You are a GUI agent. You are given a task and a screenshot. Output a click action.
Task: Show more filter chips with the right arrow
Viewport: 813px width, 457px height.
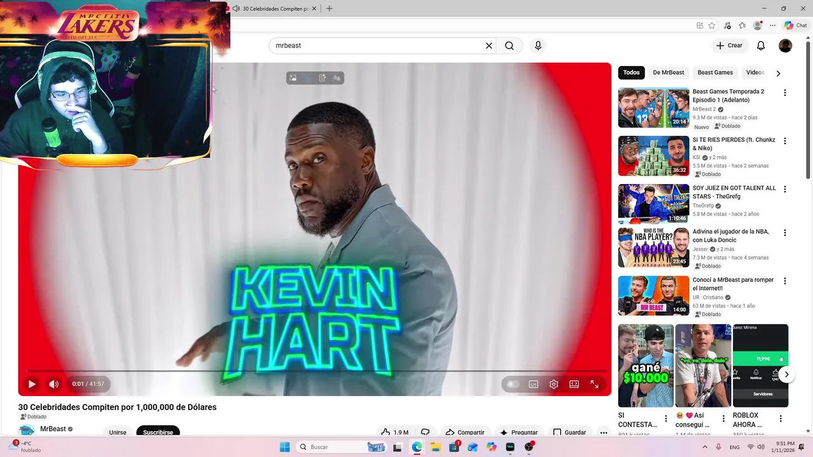tap(778, 73)
